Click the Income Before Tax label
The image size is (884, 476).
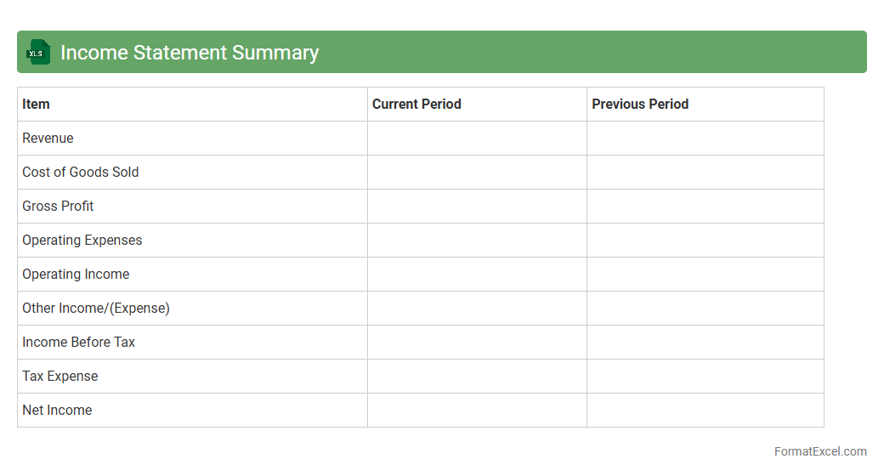[x=78, y=342]
